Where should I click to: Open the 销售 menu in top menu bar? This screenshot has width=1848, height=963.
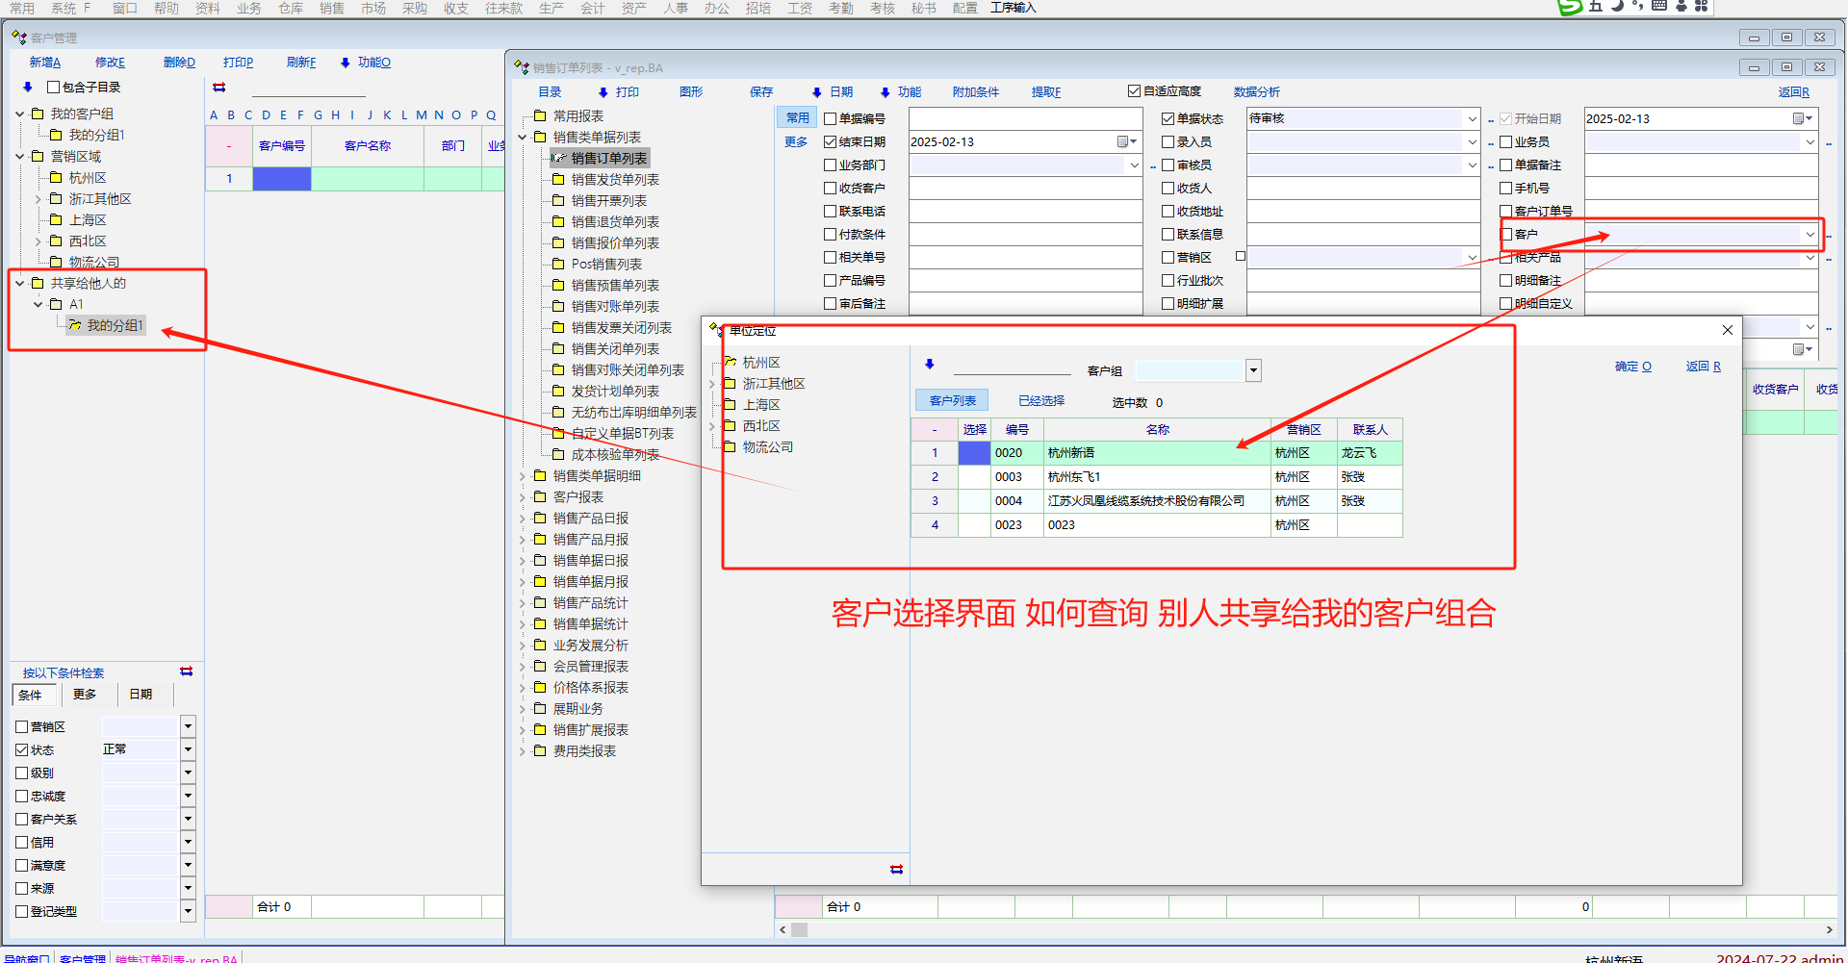(331, 8)
